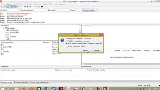Screen dimensions: 160x90
Task: Sort remote list by Permisos column
Action: point(147,50)
